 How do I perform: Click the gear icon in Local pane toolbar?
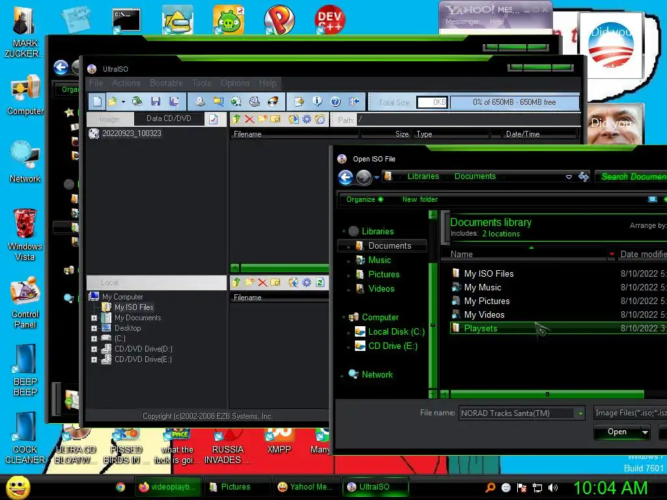tap(306, 283)
